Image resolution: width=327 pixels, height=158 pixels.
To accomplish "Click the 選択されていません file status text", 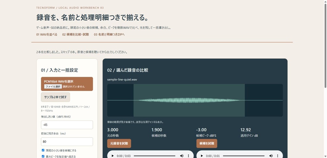I will [x=74, y=87].
